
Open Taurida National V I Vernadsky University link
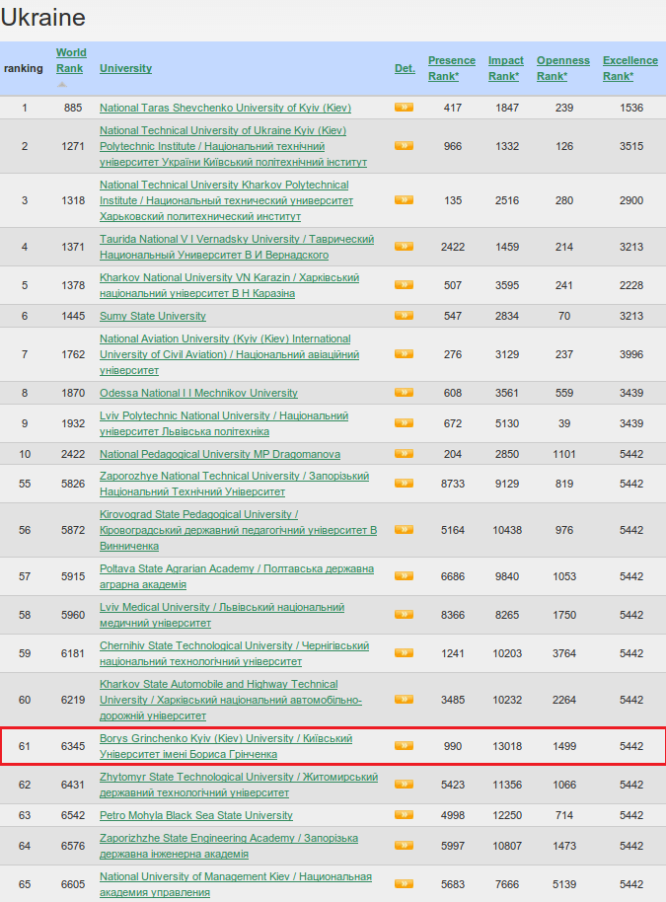(x=237, y=247)
